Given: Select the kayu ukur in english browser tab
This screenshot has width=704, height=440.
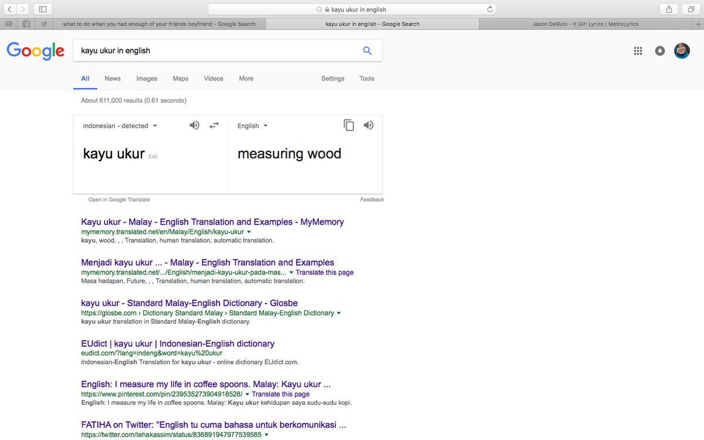Looking at the screenshot, I should 372,24.
